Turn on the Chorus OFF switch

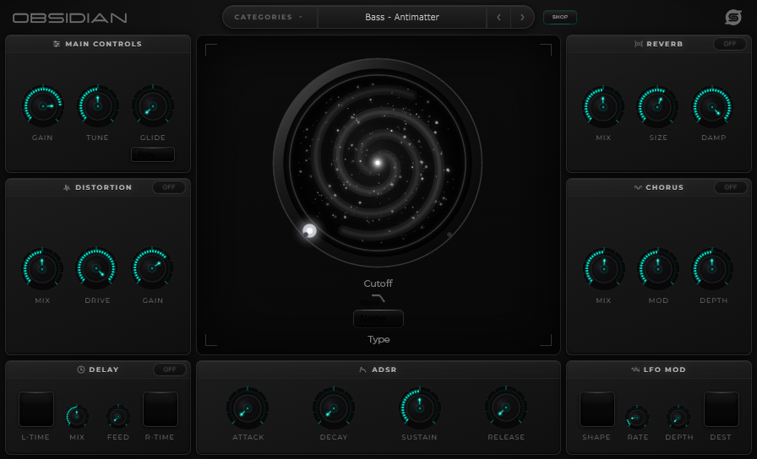tap(731, 187)
